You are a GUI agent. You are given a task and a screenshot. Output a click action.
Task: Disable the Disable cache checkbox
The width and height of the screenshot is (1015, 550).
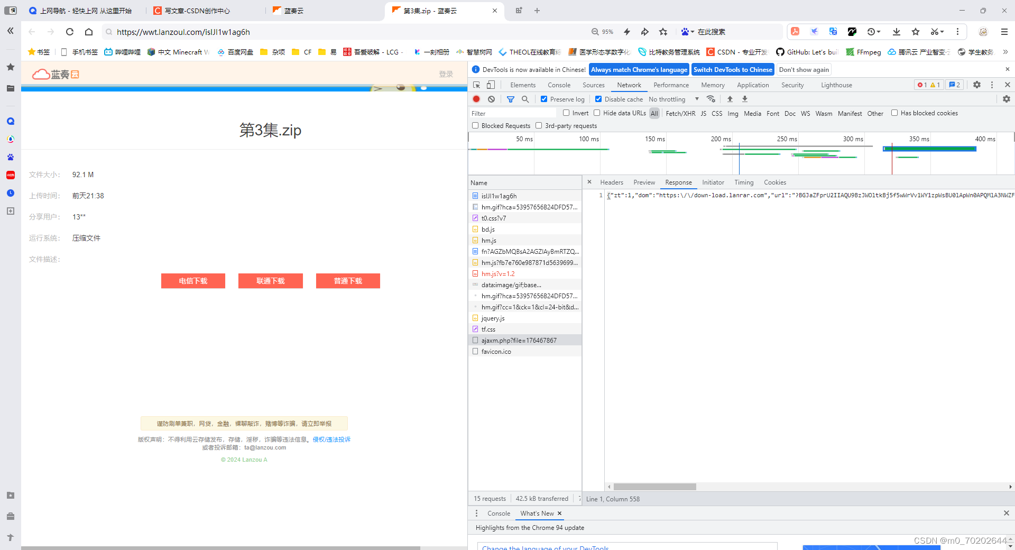[x=598, y=99]
